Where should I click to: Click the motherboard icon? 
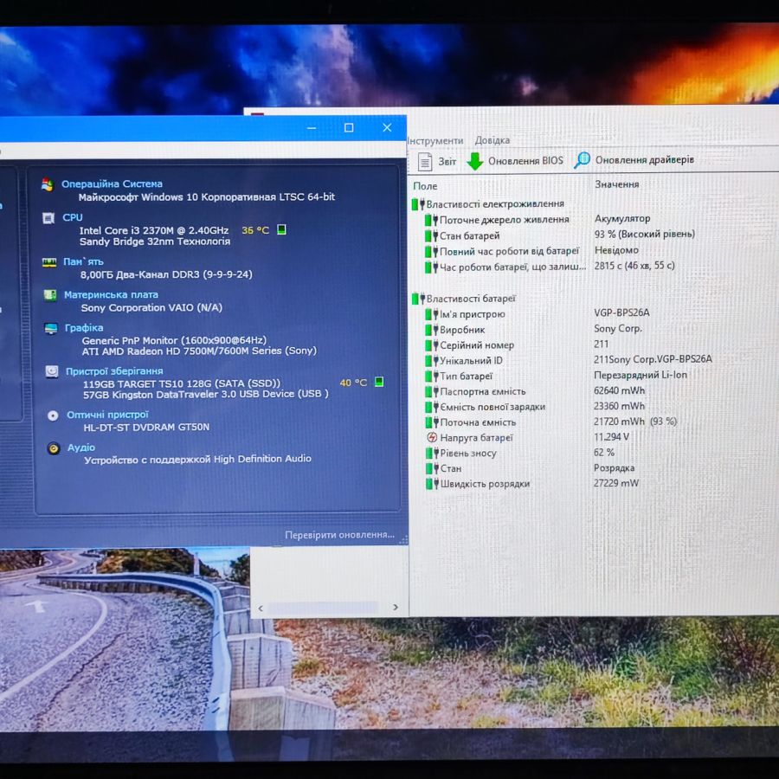point(50,295)
